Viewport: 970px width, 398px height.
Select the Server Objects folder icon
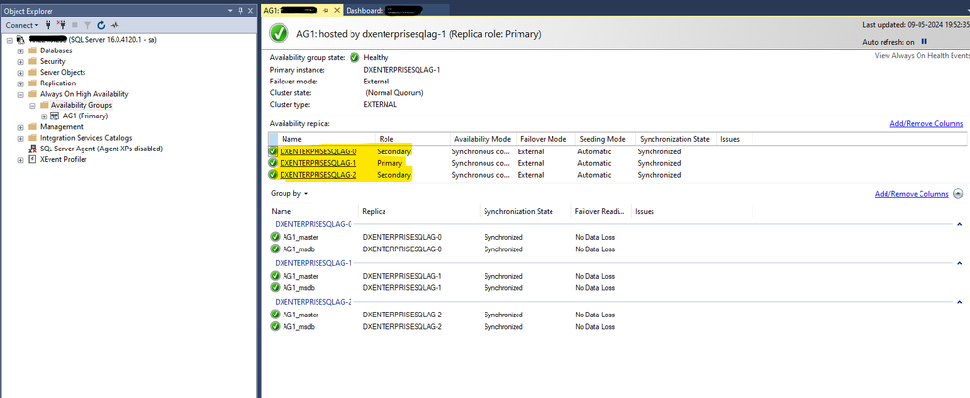coord(32,72)
